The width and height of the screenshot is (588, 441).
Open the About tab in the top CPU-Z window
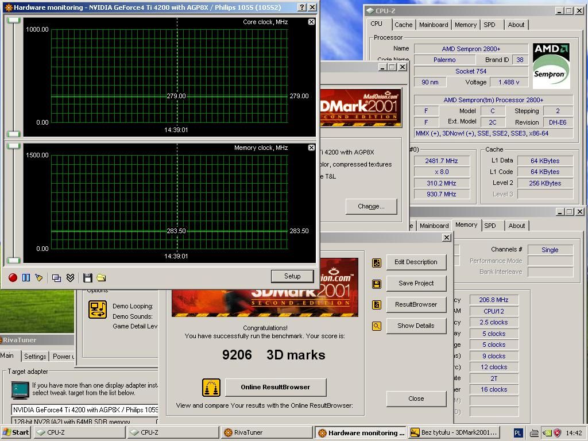point(516,25)
